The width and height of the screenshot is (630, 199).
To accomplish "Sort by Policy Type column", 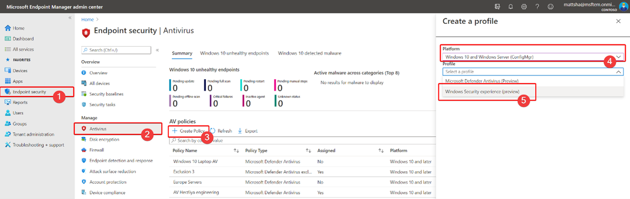I will (257, 150).
